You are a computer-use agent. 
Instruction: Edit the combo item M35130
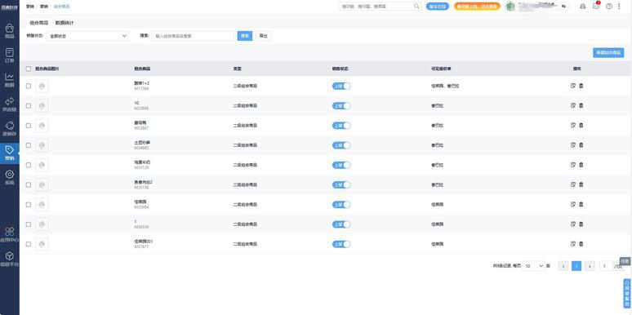573,184
